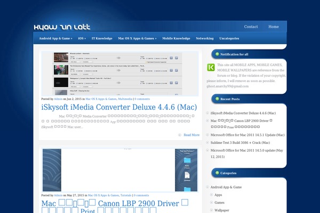The width and height of the screenshot is (320, 213).
Task: Open the Networking menu item
Action: (x=205, y=38)
